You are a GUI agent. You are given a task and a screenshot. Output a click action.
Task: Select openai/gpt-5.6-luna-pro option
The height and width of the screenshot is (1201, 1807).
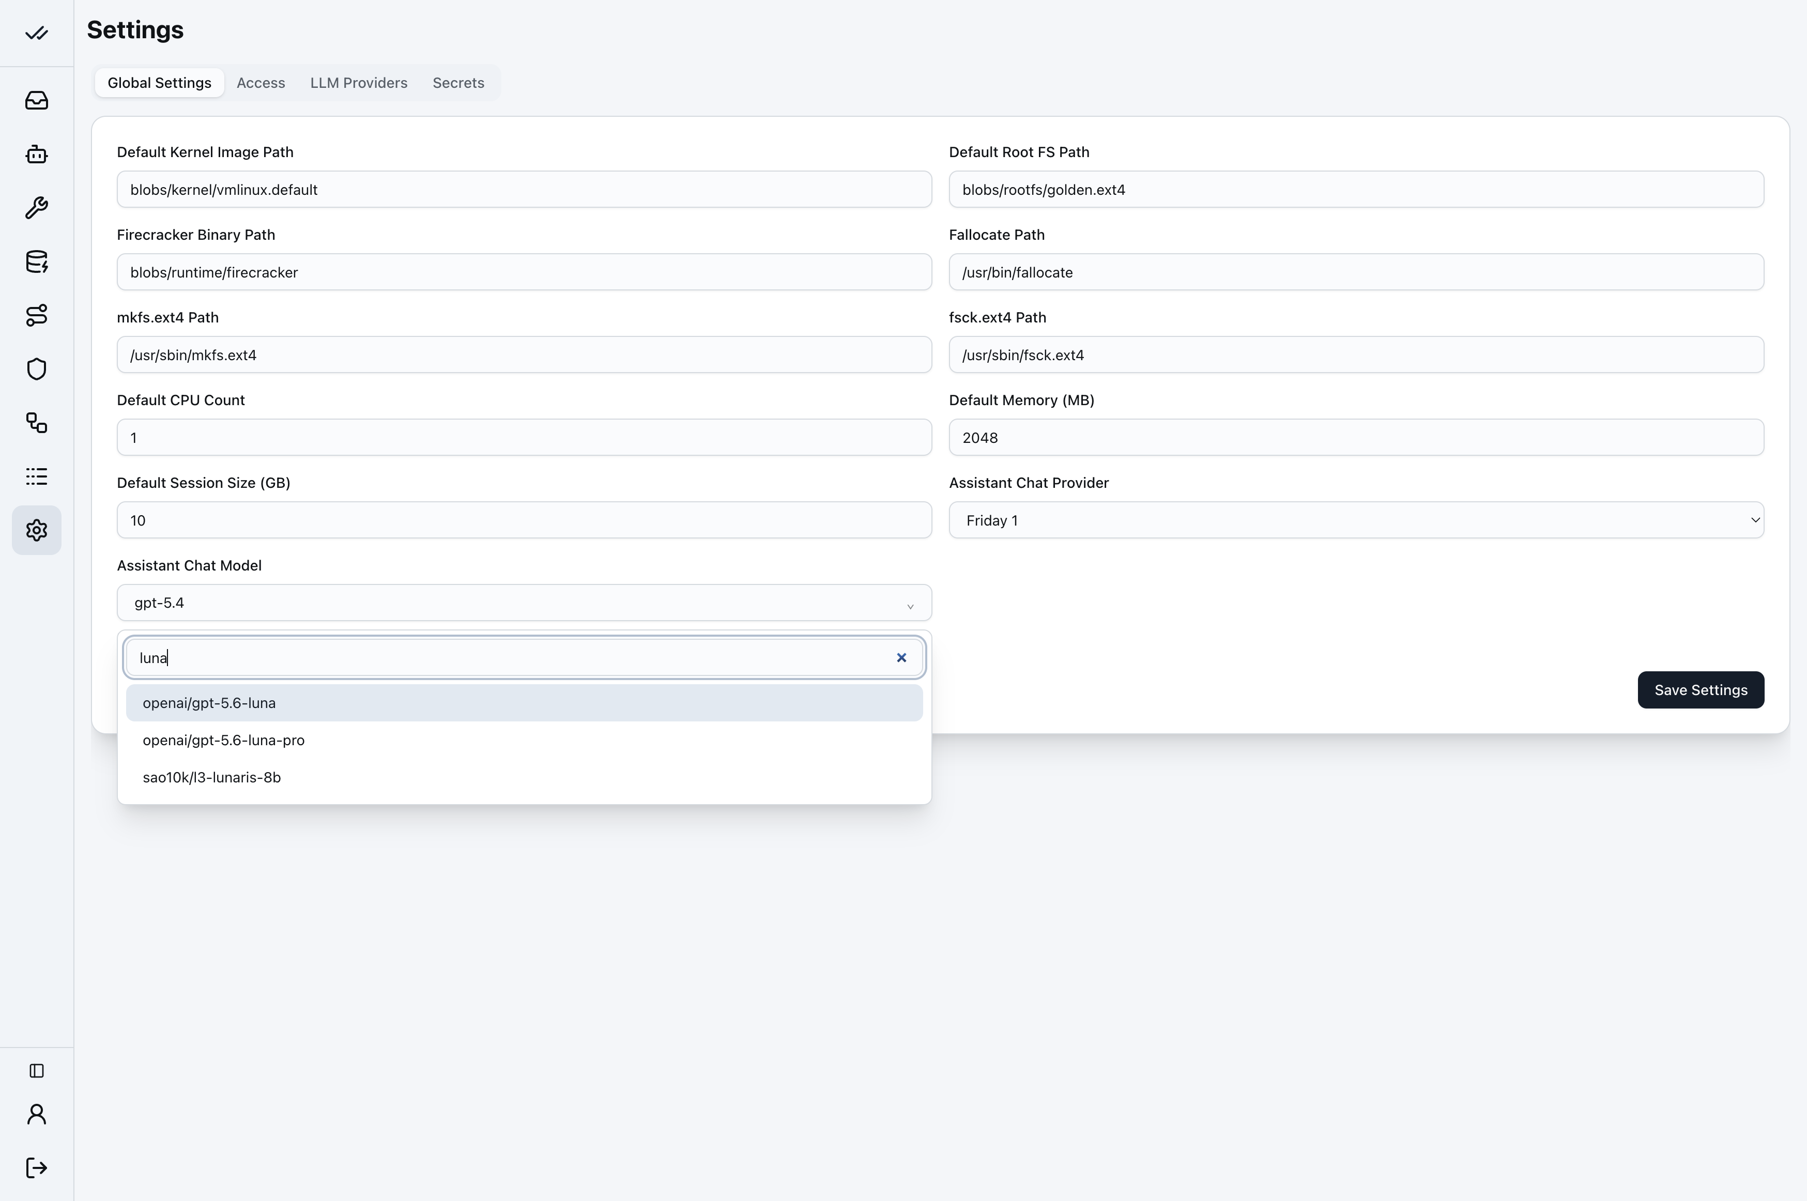(525, 740)
